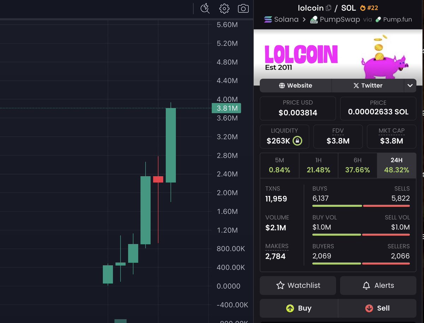The width and height of the screenshot is (424, 323).
Task: Click the BUYS count 6,137
Action: point(320,198)
